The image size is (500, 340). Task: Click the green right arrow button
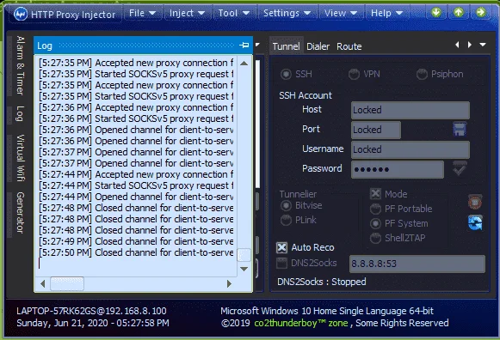[480, 13]
